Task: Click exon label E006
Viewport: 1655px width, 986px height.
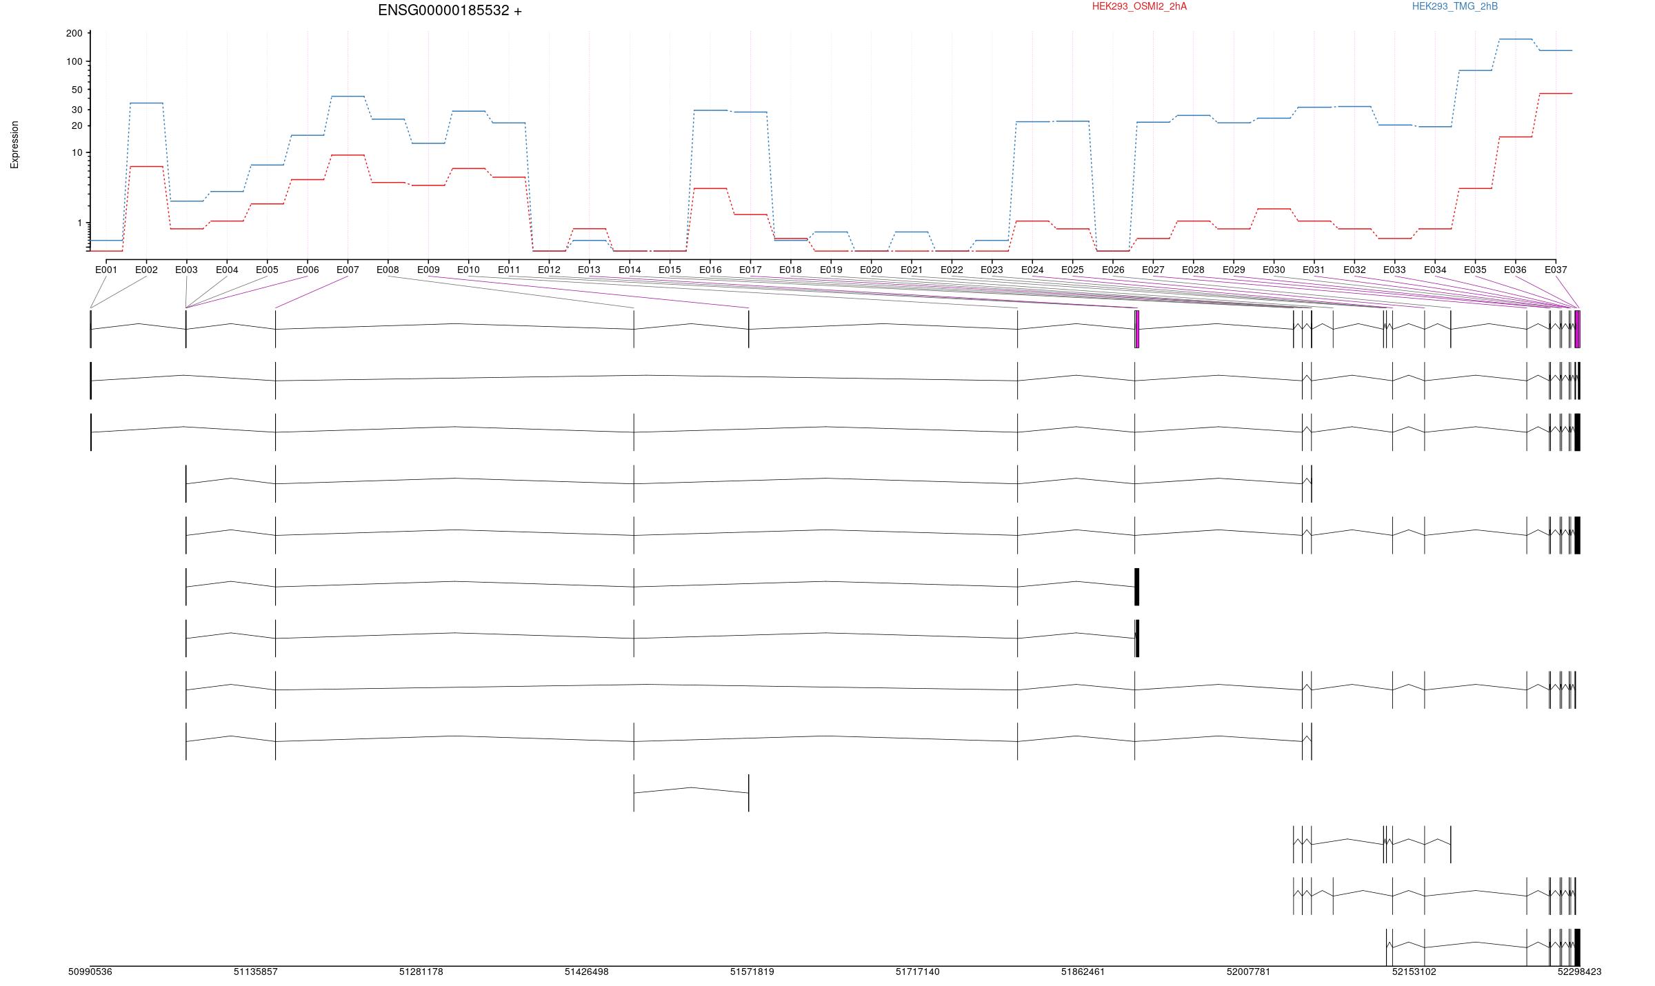Action: coord(308,270)
